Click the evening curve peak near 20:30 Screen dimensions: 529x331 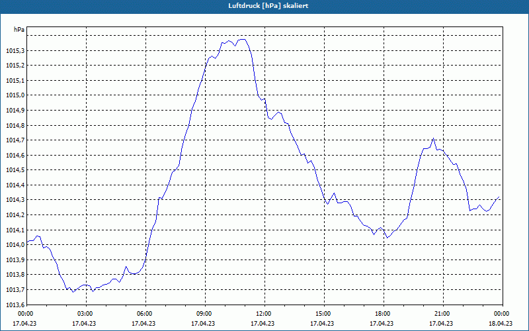click(x=434, y=138)
